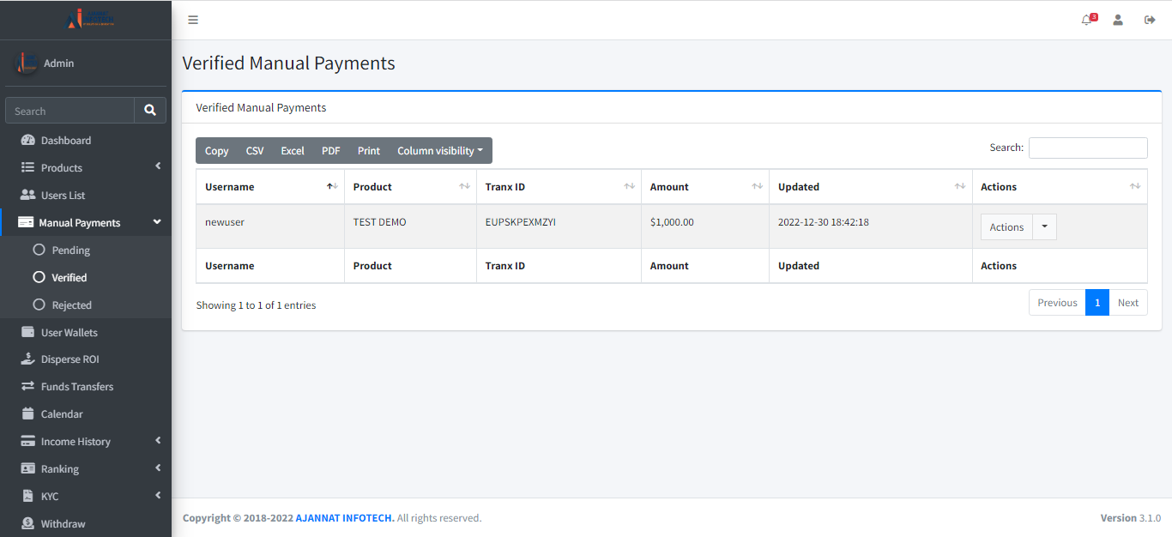Viewport: 1172px width, 537px height.
Task: Export table using the Excel button
Action: 293,151
